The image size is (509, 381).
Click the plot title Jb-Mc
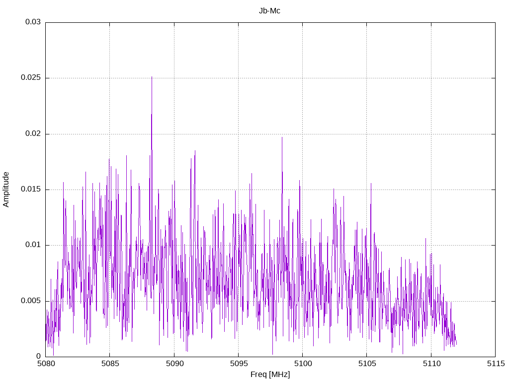click(x=269, y=11)
